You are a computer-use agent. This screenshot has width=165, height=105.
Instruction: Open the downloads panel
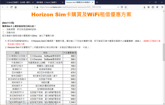point(144,7)
